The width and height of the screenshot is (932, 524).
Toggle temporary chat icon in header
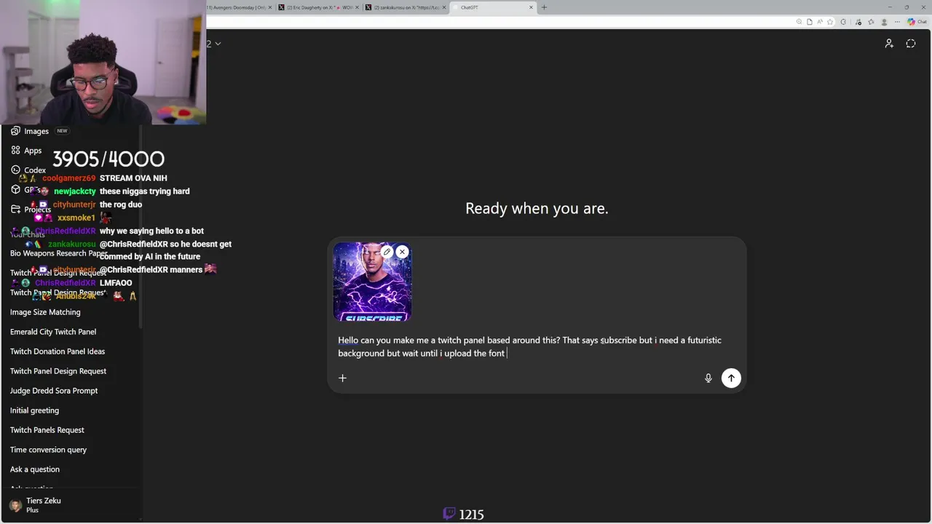[x=911, y=44]
